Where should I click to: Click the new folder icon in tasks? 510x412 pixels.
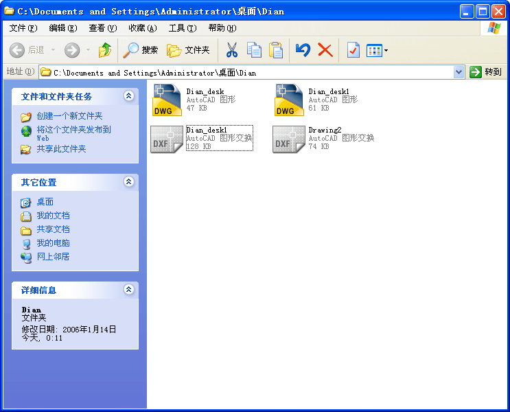point(26,117)
